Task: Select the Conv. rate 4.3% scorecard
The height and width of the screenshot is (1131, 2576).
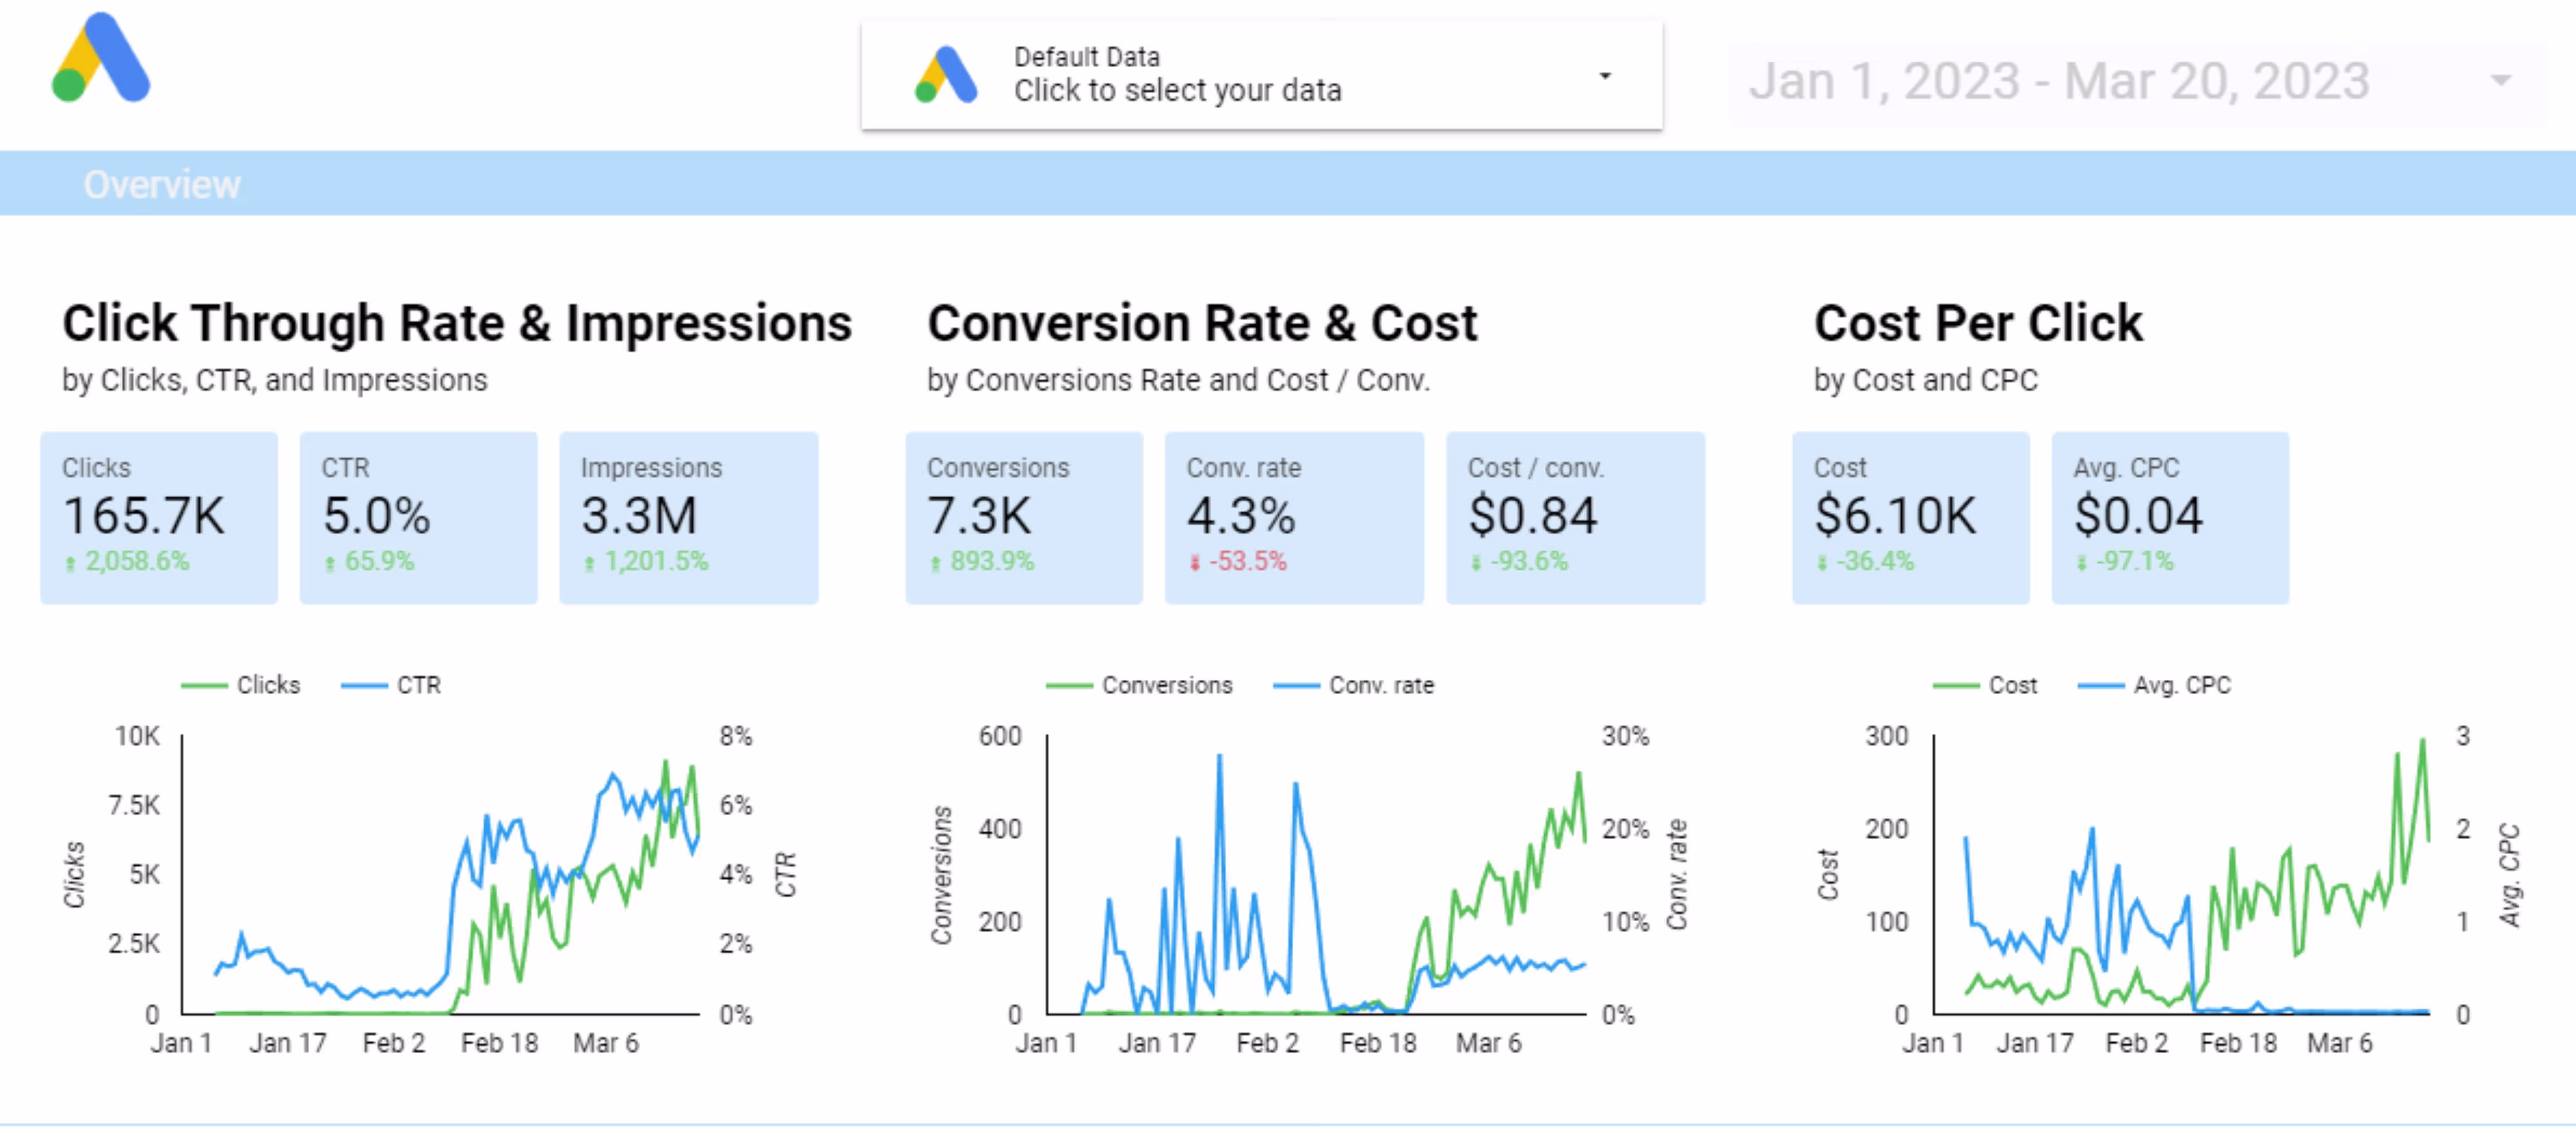Action: click(1293, 518)
